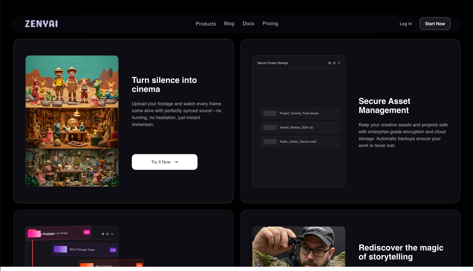This screenshot has height=271, width=473.
Task: Click the pink swatch on the Footsteps clip
Action: click(34, 234)
